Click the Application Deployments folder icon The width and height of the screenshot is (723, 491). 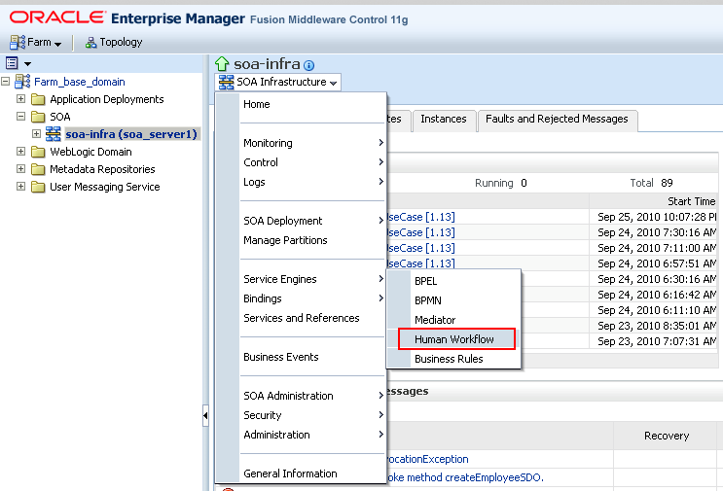38,99
